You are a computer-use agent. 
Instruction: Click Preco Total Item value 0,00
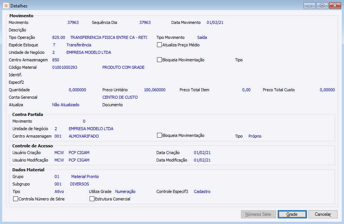(x=246, y=90)
